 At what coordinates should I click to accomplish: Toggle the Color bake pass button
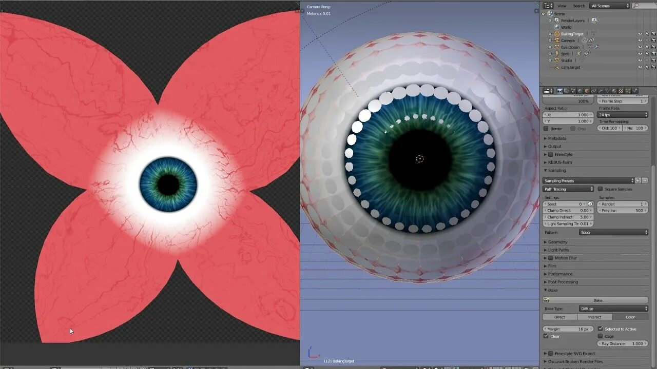pos(630,317)
